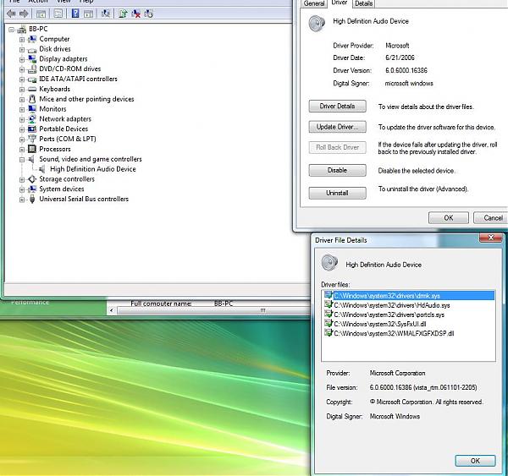Select the HdAudio.sys driver file
The image size is (508, 476).
[388, 305]
